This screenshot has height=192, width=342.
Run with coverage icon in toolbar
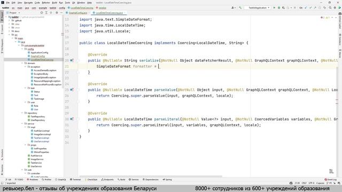[283, 7]
